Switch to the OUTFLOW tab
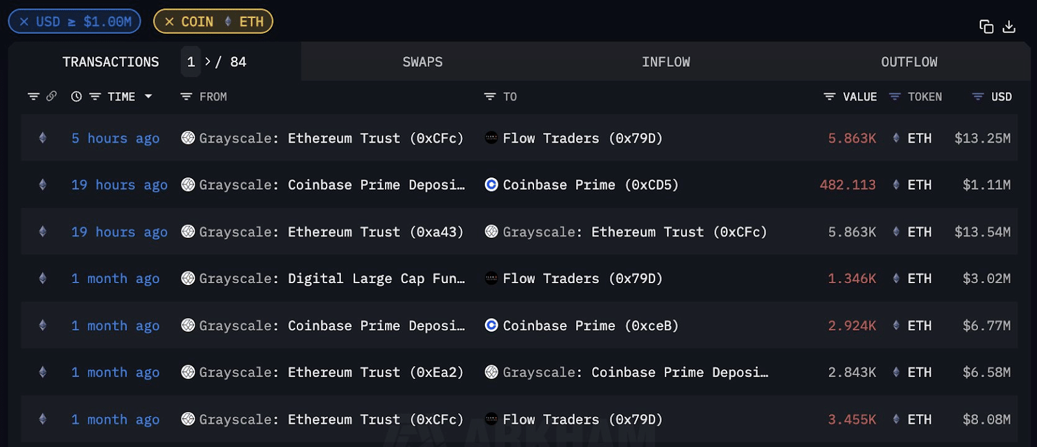Image resolution: width=1037 pixels, height=447 pixels. click(909, 62)
